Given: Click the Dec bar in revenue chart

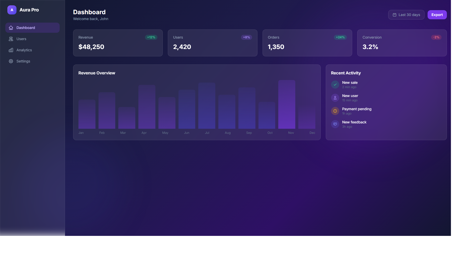Looking at the screenshot, I should [x=307, y=118].
